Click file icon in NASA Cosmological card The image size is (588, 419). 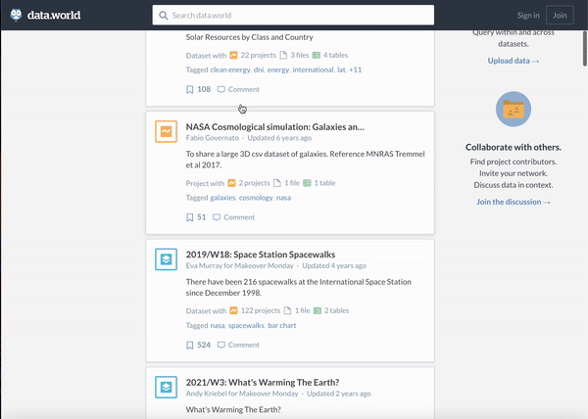pyautogui.click(x=277, y=183)
